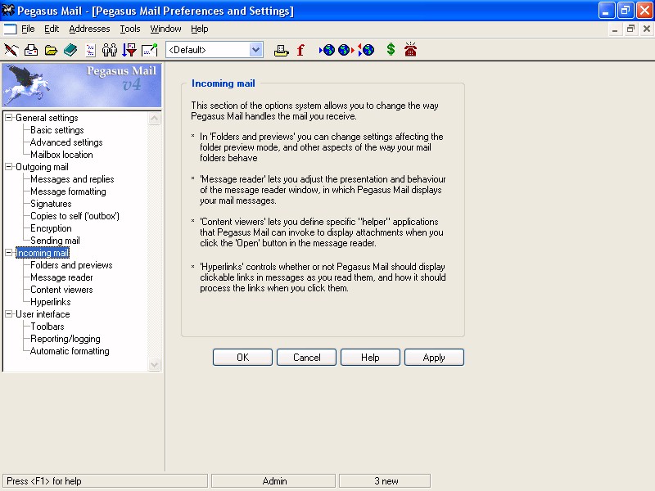
Task: Send queued mail (globe with red arrow)
Action: point(346,50)
